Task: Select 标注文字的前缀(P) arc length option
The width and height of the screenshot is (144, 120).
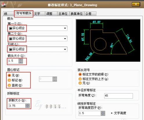Action: coord(93,74)
